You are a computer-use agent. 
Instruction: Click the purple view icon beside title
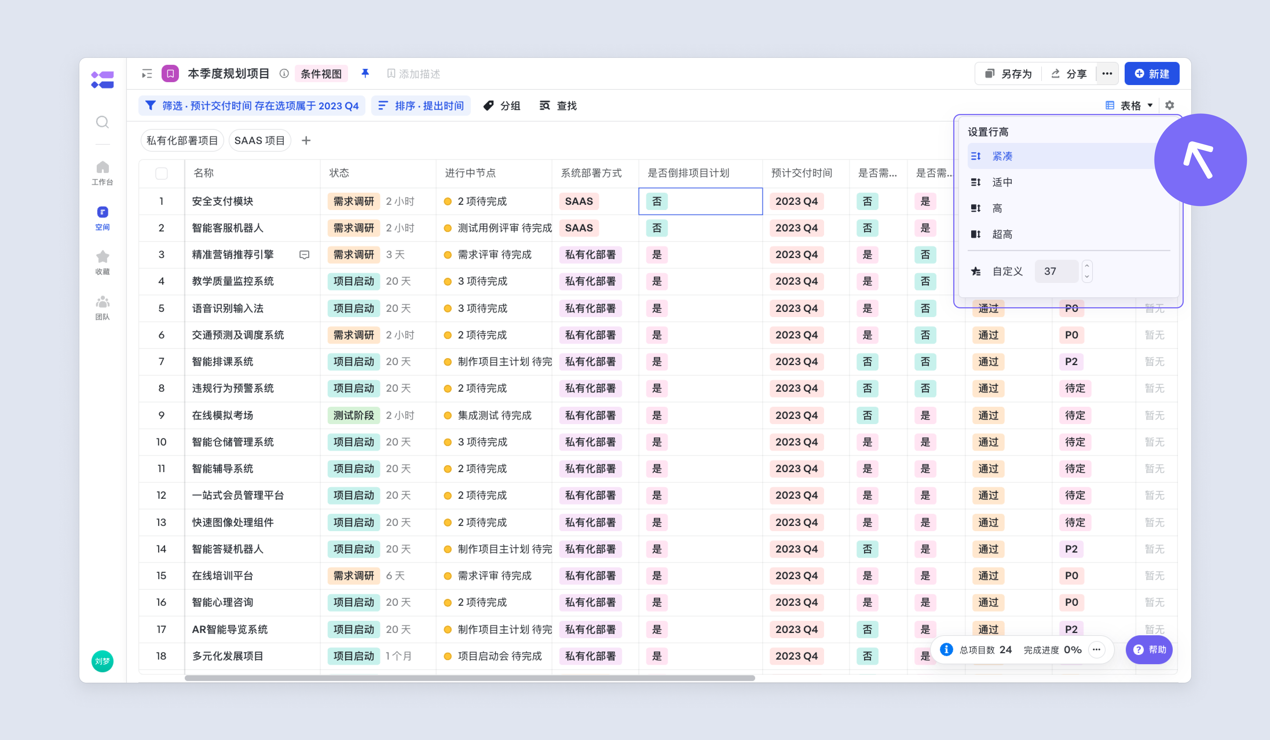pyautogui.click(x=170, y=73)
